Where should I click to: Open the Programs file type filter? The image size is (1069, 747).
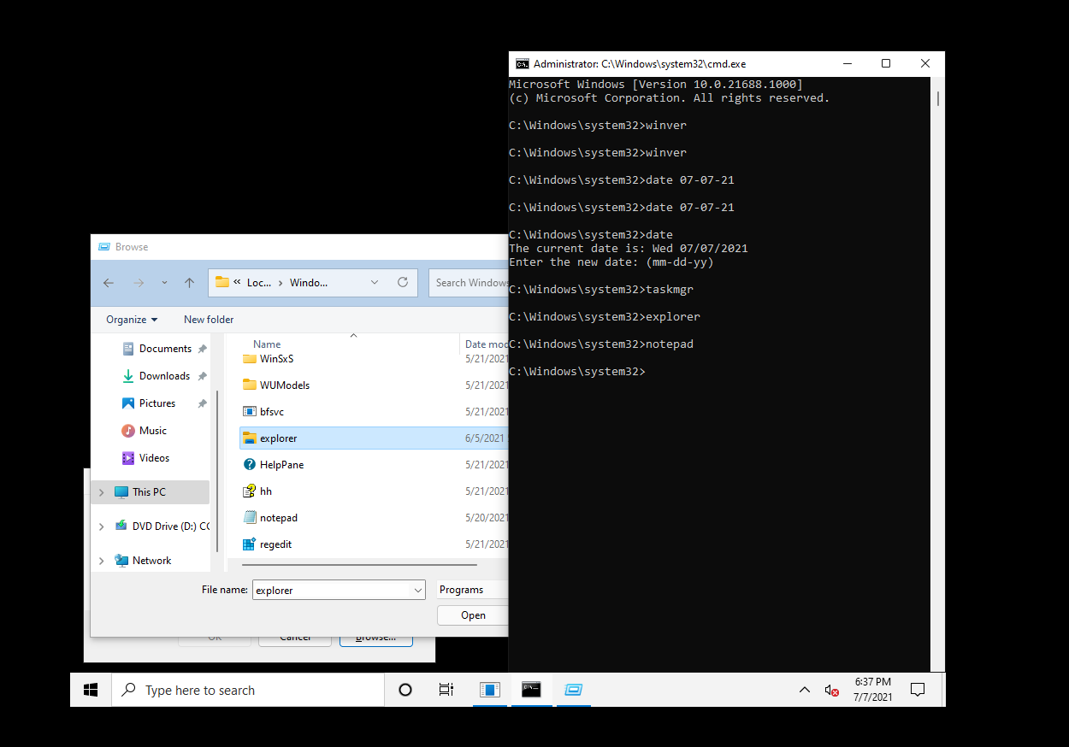[x=471, y=590]
